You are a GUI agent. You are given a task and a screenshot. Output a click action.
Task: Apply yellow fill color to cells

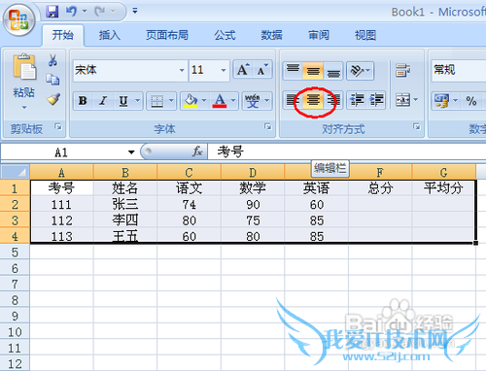tap(191, 101)
